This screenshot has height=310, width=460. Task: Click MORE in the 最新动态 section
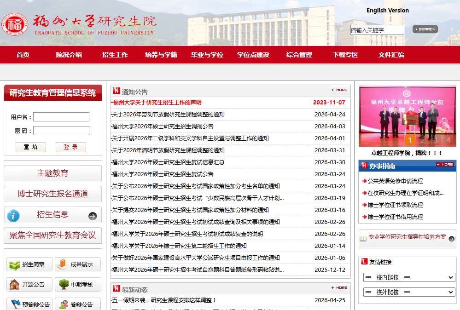[x=339, y=288]
